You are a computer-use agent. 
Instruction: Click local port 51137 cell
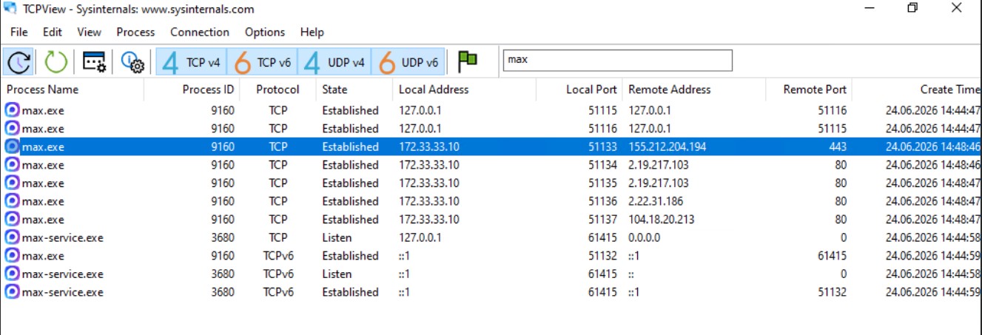602,220
